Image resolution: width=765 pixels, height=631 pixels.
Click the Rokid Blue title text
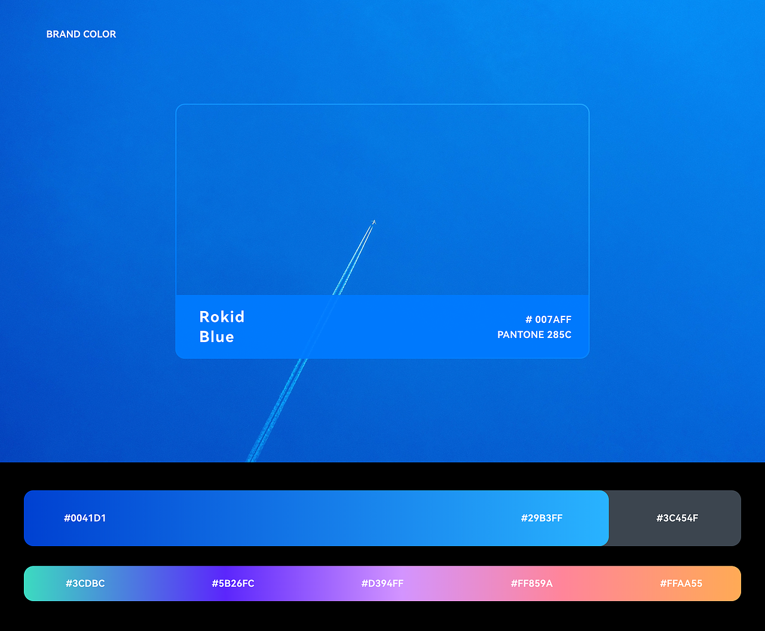(x=222, y=327)
